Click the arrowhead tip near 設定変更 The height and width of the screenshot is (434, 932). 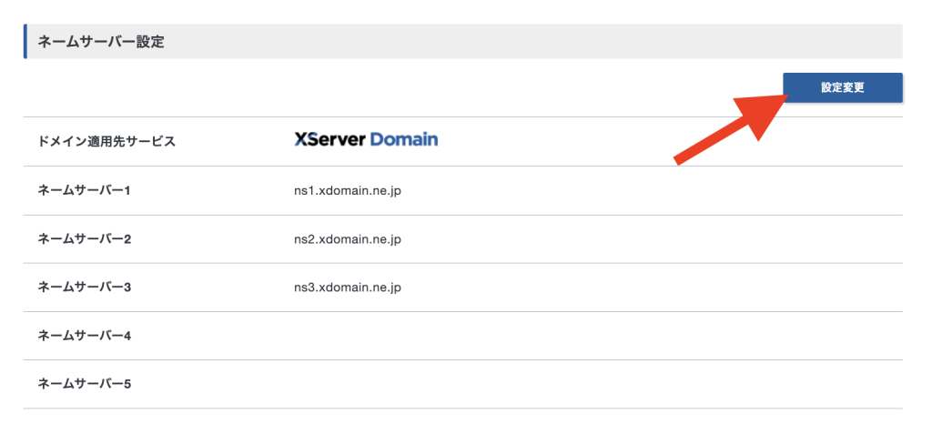[785, 98]
